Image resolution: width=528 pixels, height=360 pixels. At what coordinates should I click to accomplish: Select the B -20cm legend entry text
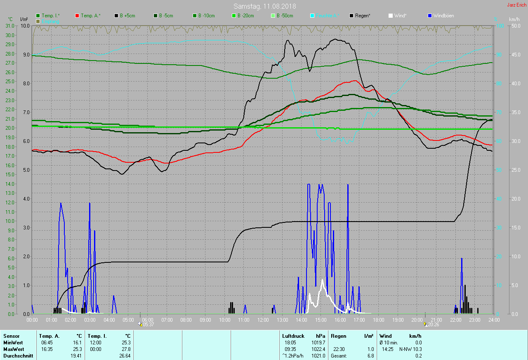[x=245, y=16]
